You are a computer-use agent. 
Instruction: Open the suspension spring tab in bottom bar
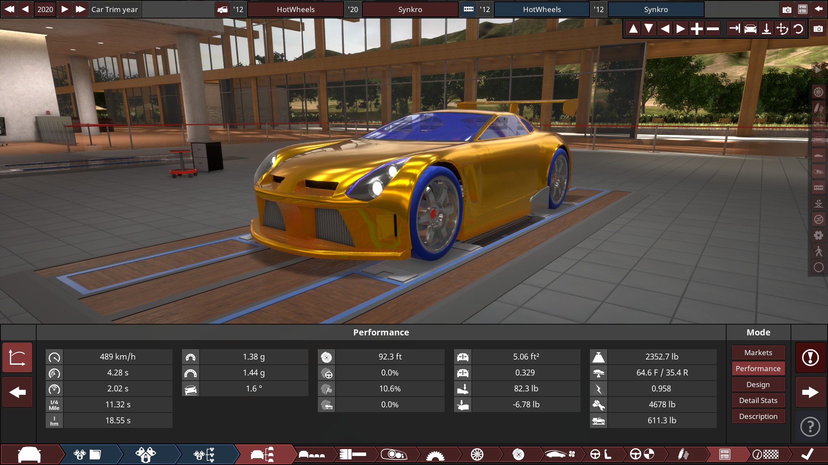683,454
